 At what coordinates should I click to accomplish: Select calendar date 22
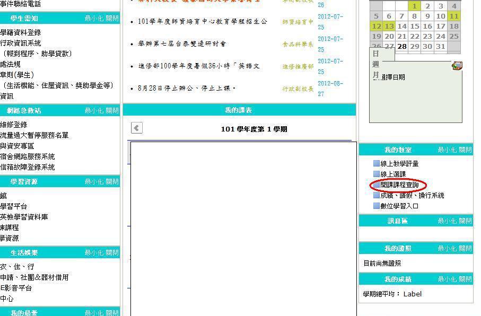click(x=414, y=36)
